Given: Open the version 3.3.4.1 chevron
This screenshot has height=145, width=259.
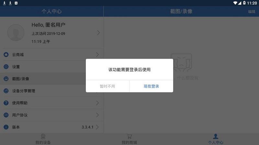Looking at the screenshot, I should pyautogui.click(x=97, y=127).
